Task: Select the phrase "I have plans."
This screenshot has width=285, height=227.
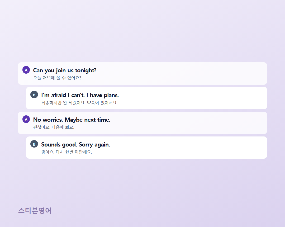Action: 102,95
